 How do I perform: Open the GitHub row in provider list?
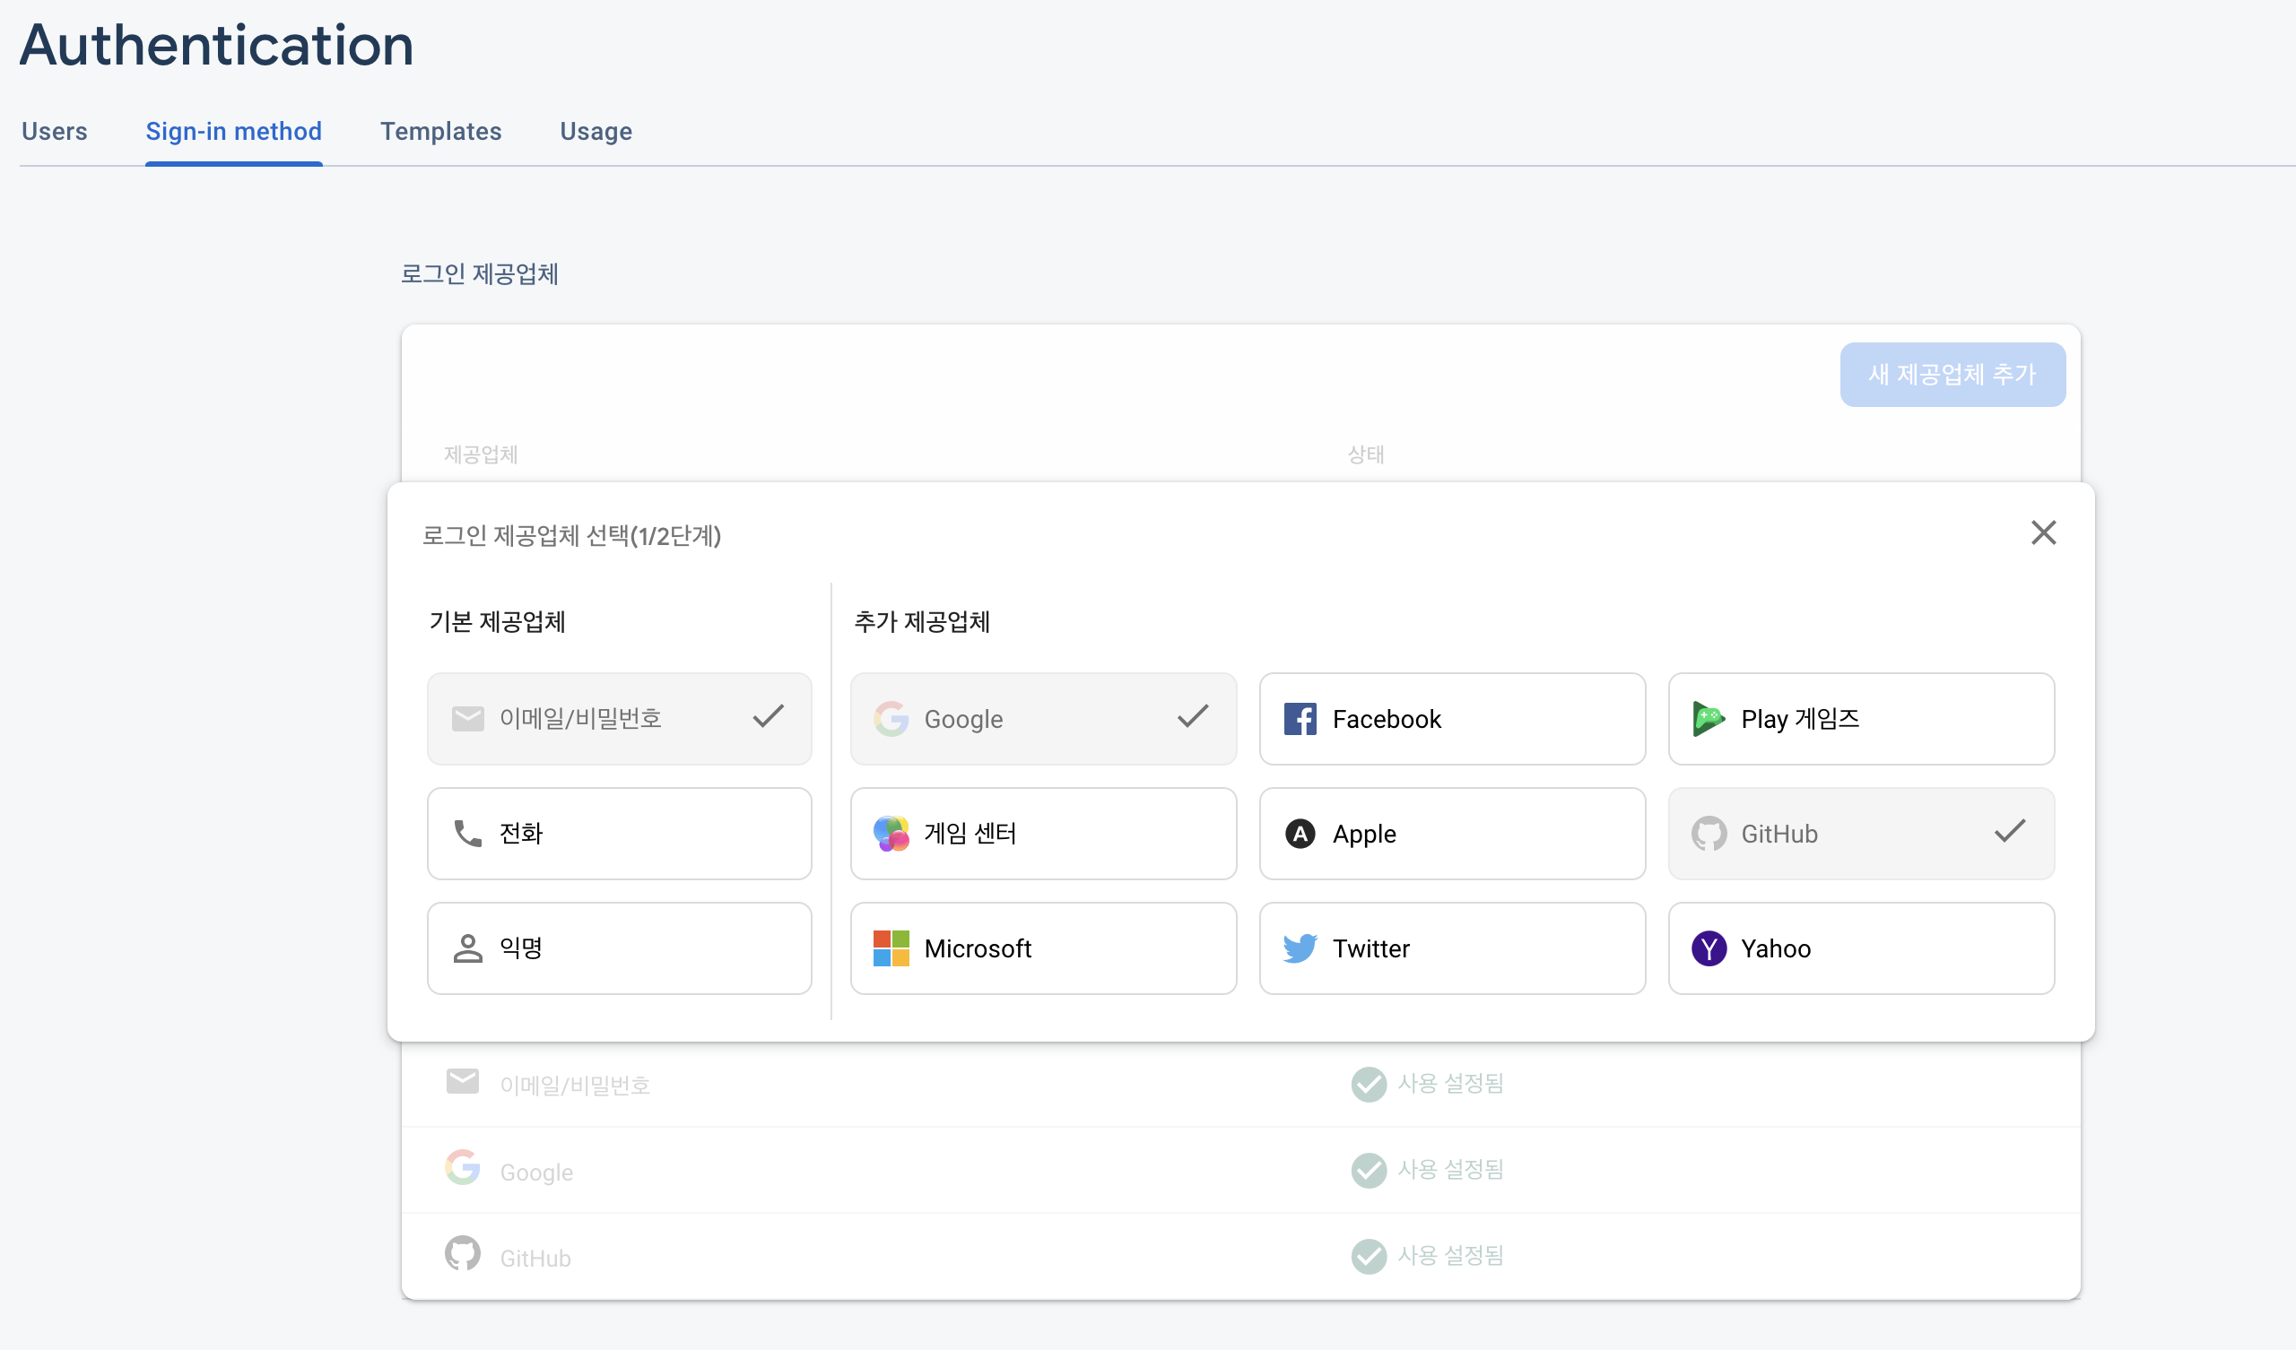[x=535, y=1257]
